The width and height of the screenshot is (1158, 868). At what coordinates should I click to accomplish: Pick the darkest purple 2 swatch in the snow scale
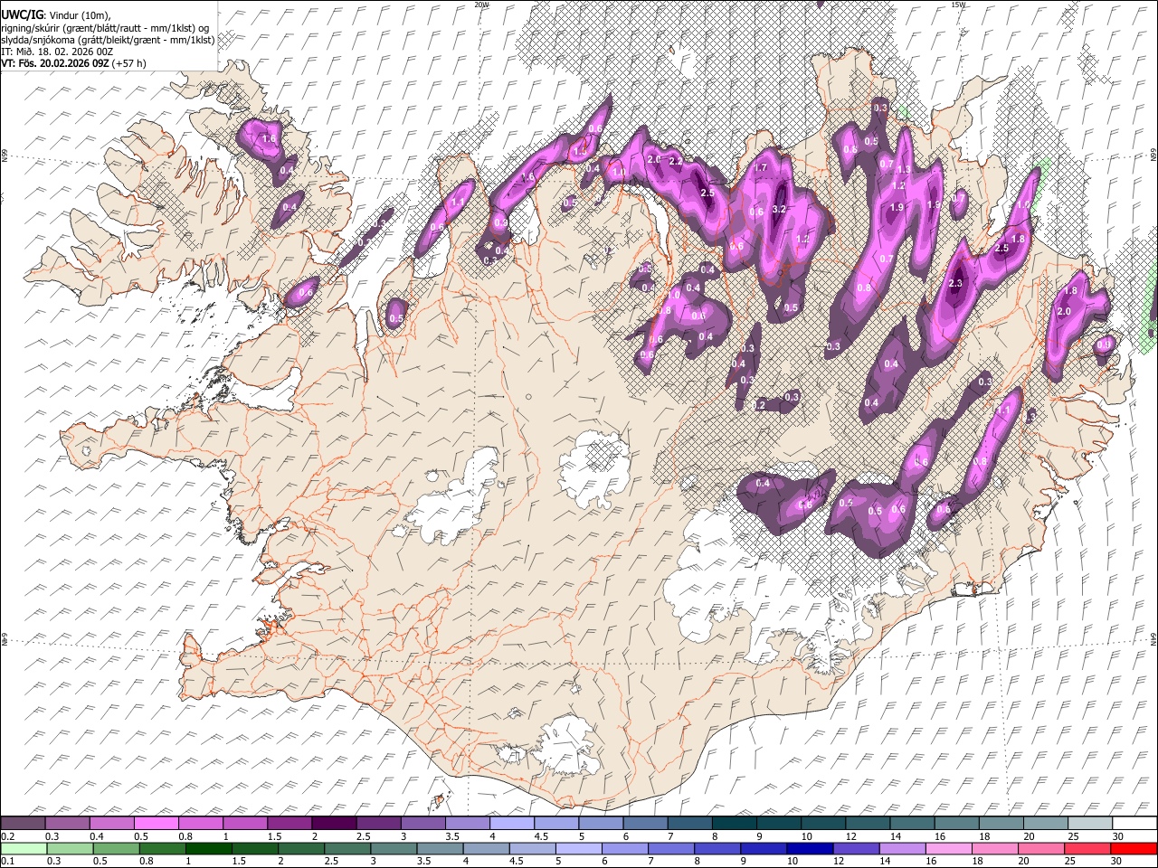[x=333, y=824]
